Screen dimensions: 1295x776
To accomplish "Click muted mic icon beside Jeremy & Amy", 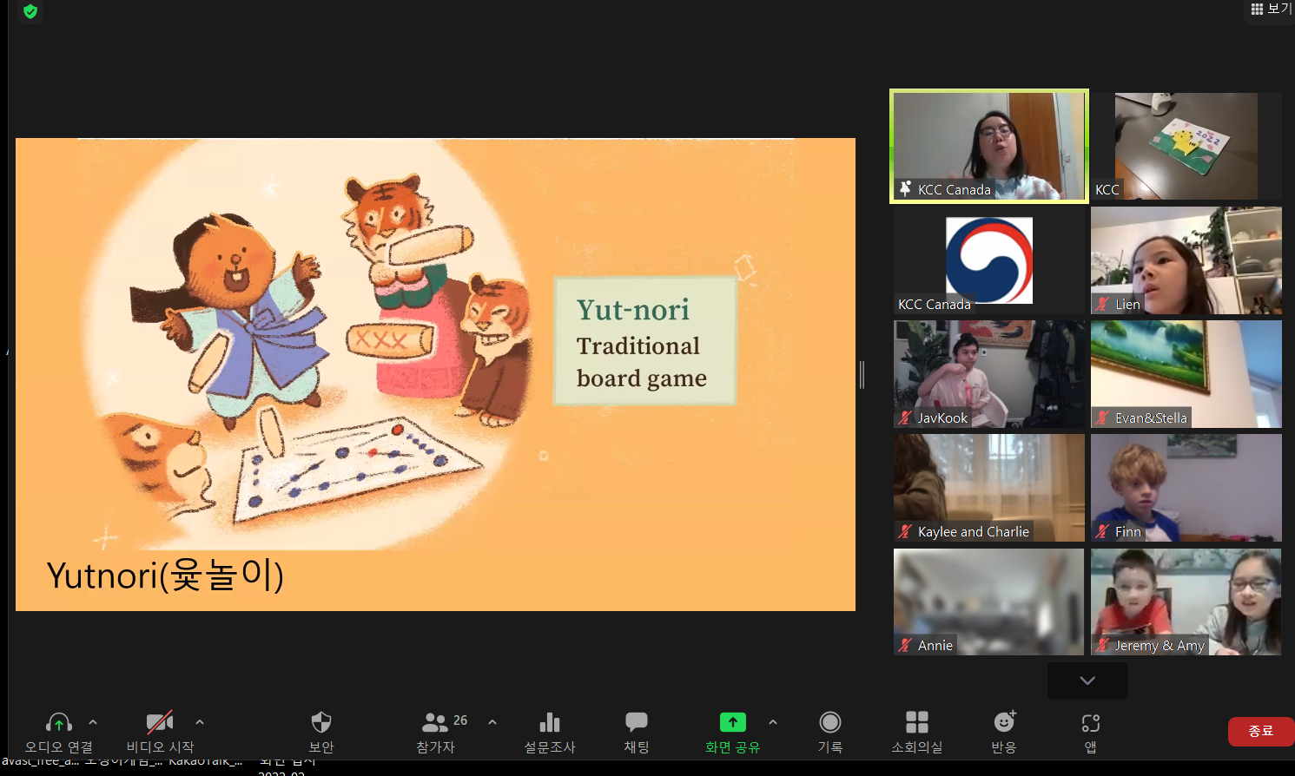I will coord(1102,645).
